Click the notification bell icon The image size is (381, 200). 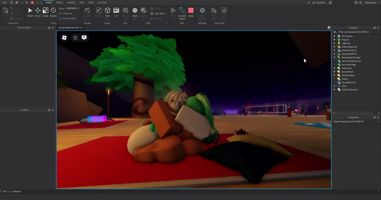click(x=330, y=2)
